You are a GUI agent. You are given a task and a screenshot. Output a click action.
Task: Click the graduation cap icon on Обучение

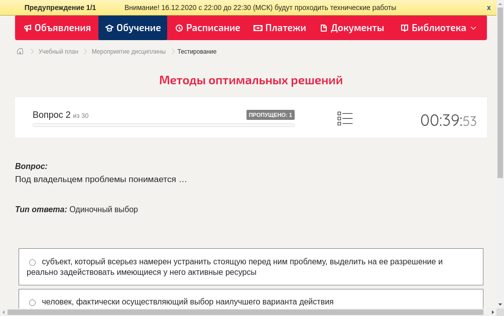click(110, 28)
